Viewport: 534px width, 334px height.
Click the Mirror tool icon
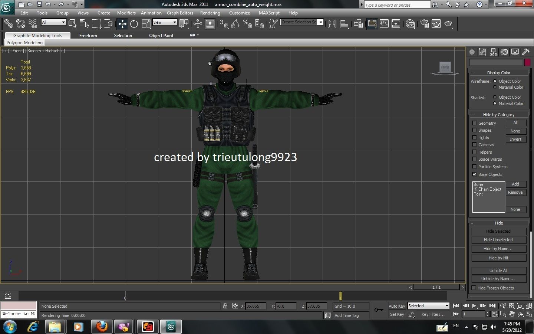(x=332, y=24)
